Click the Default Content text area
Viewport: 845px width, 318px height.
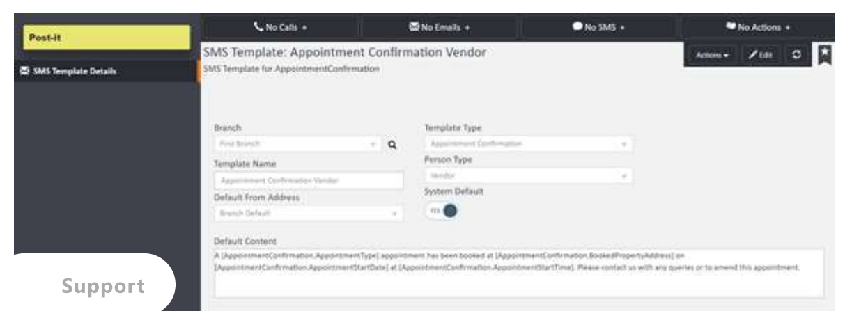pyautogui.click(x=518, y=272)
